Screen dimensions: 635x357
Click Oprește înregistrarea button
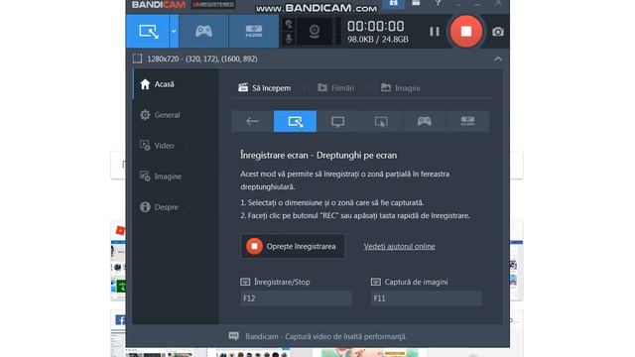pos(293,246)
